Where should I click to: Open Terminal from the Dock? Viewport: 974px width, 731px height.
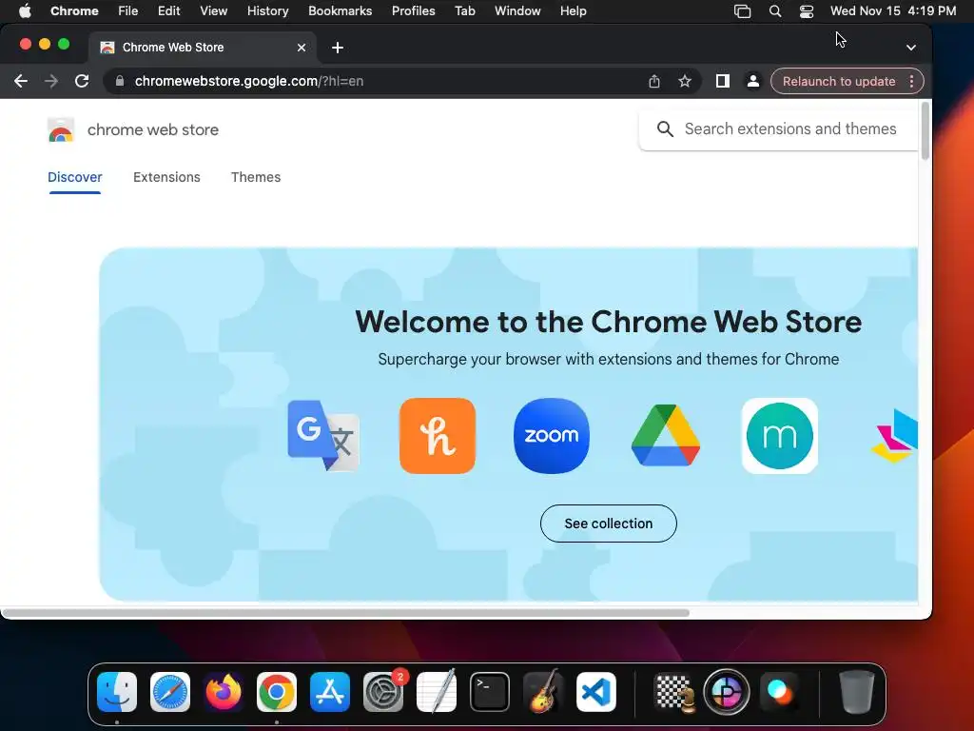pyautogui.click(x=490, y=692)
